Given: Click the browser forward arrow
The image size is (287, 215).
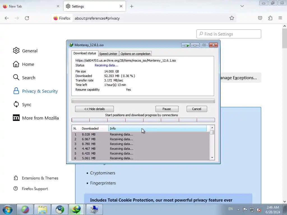Looking at the screenshot, I should pyautogui.click(x=17, y=18).
